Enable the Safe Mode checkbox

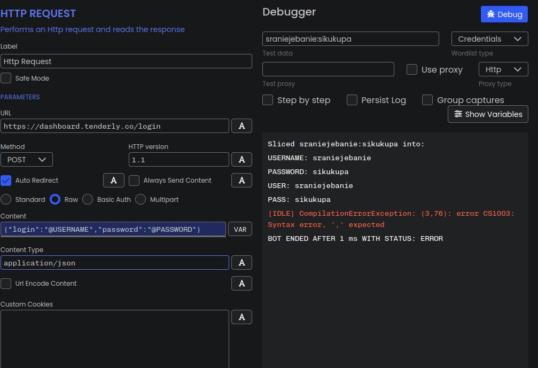pyautogui.click(x=6, y=78)
